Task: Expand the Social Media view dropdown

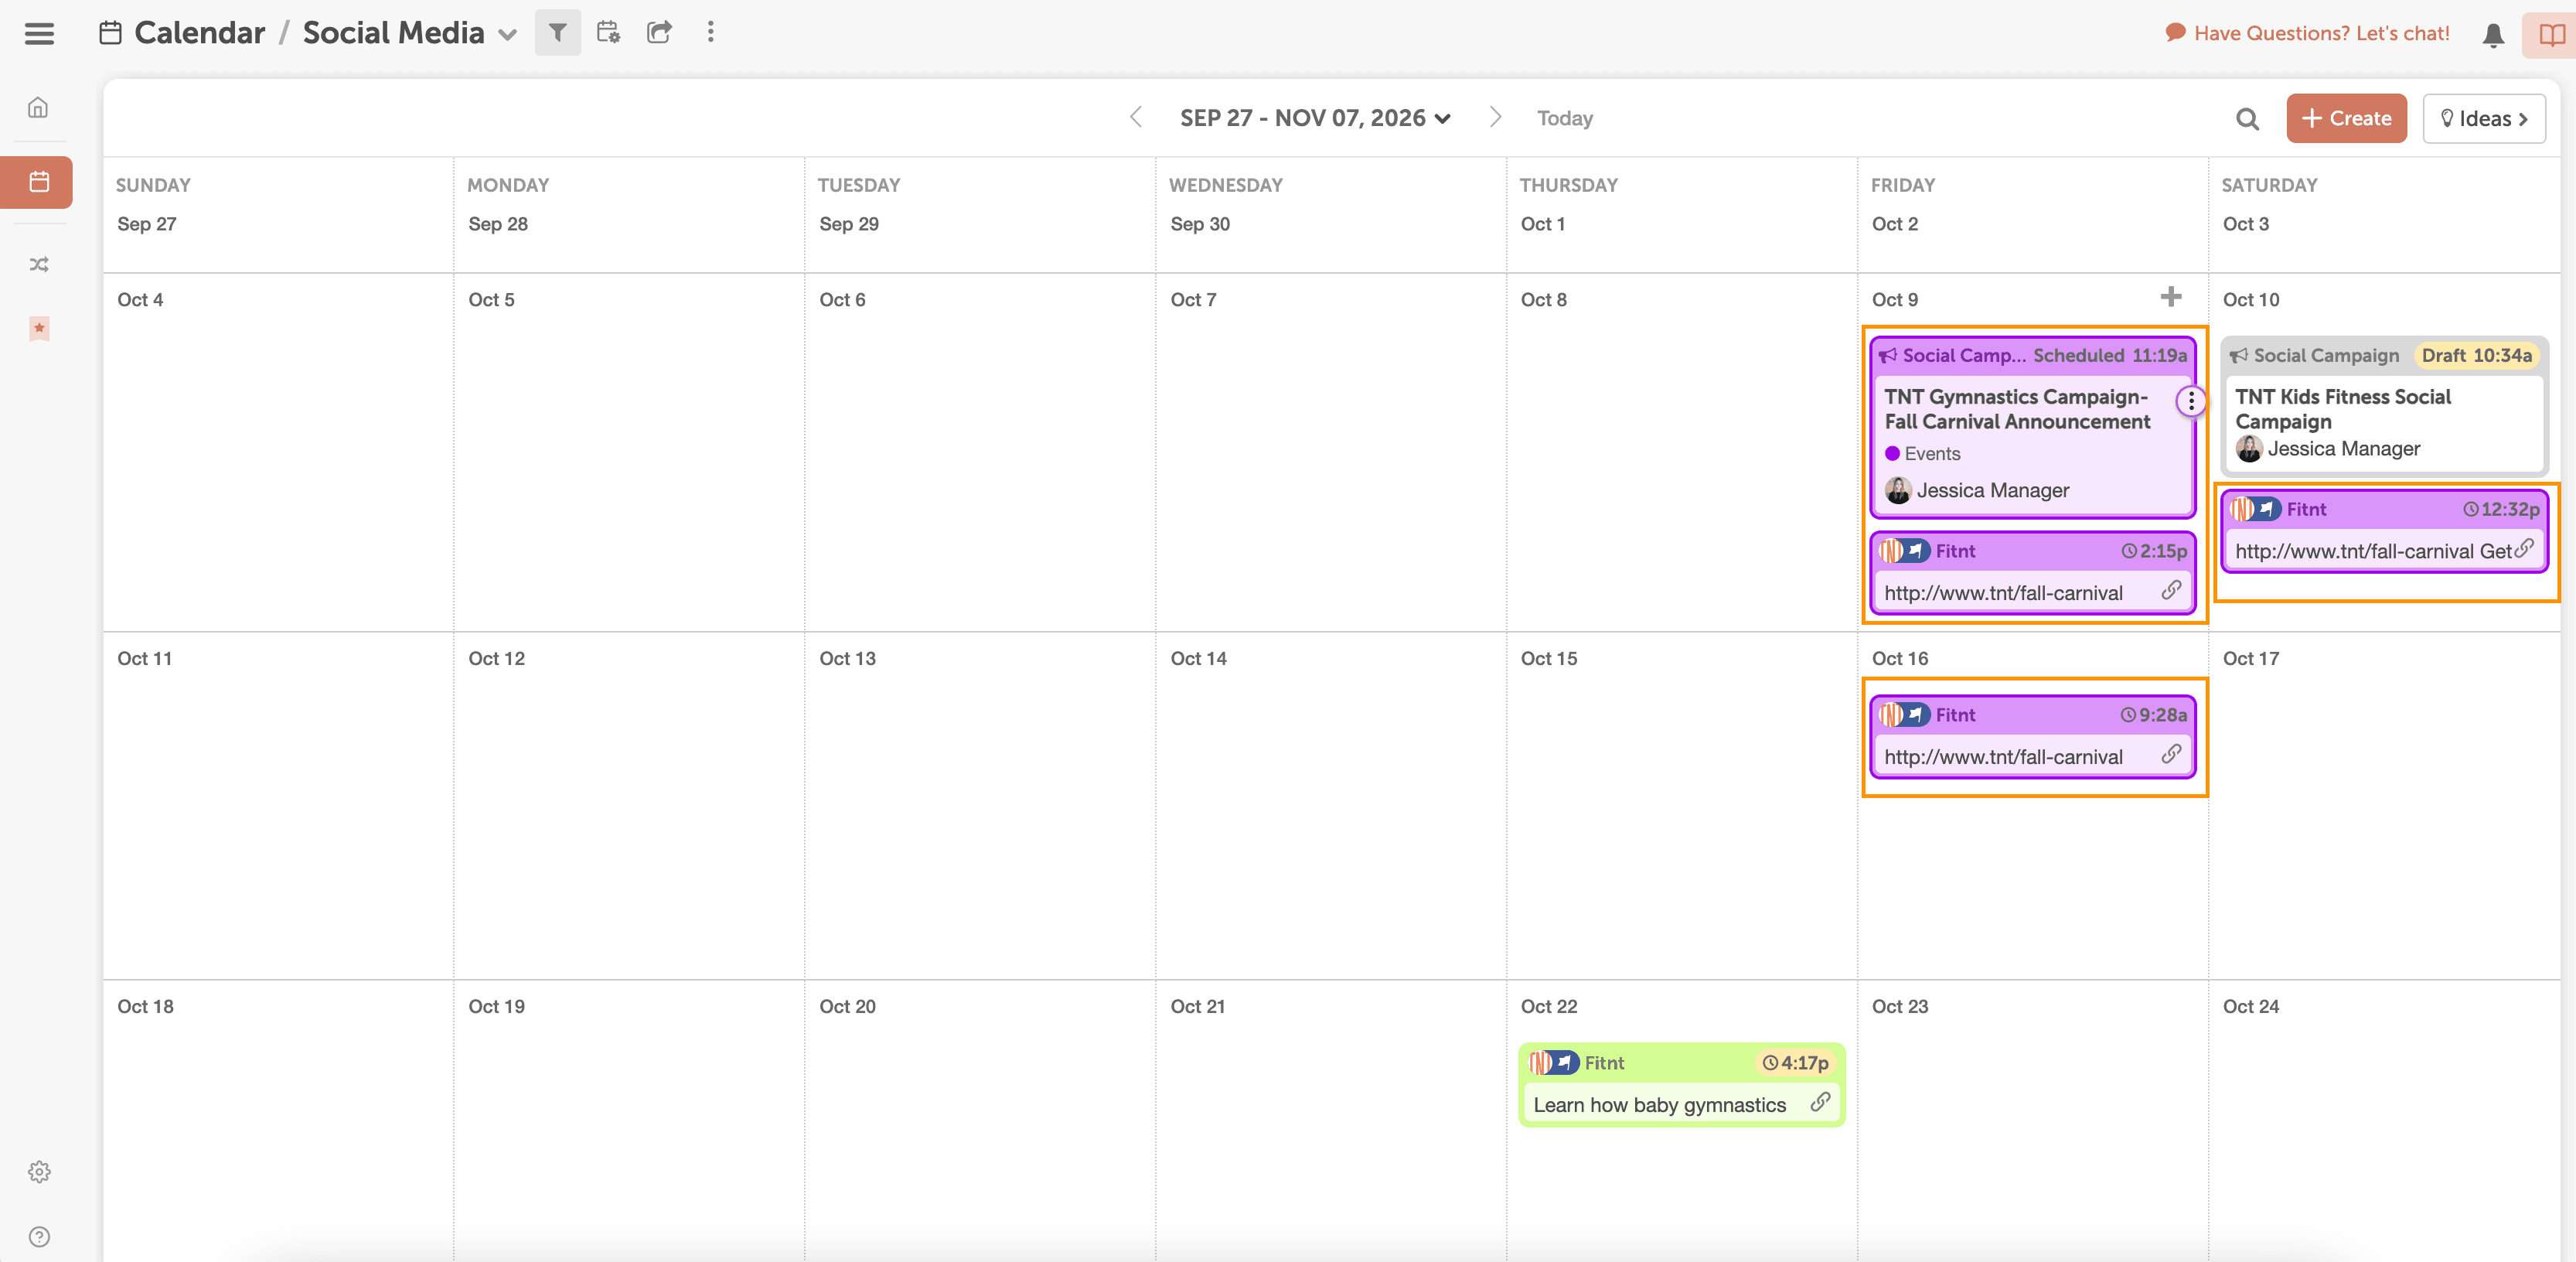Action: [x=508, y=35]
